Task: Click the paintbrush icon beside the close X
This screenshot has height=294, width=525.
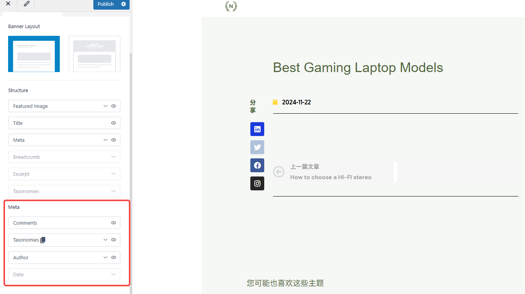Action: 26,4
